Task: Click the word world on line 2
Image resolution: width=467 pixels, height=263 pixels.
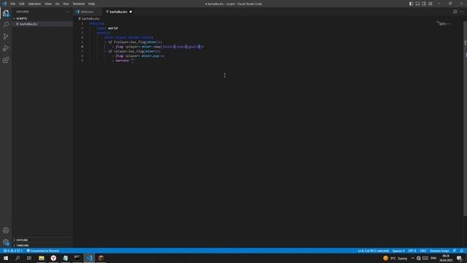Action: [x=113, y=28]
